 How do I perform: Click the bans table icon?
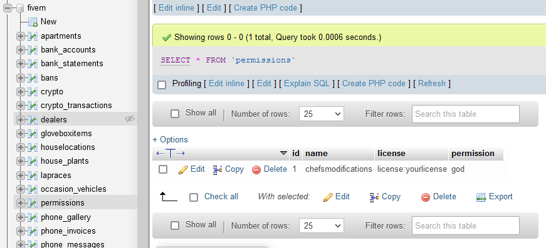point(33,77)
